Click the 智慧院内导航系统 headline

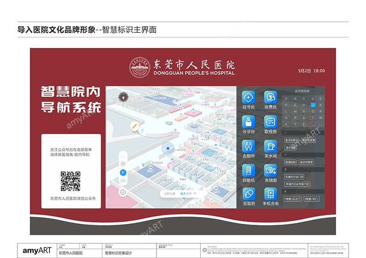(x=71, y=99)
